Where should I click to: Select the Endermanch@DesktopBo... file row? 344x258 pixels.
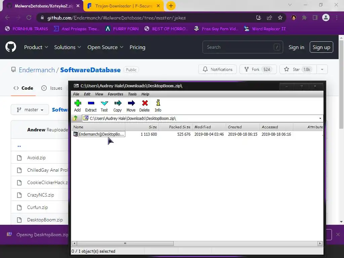pos(198,134)
